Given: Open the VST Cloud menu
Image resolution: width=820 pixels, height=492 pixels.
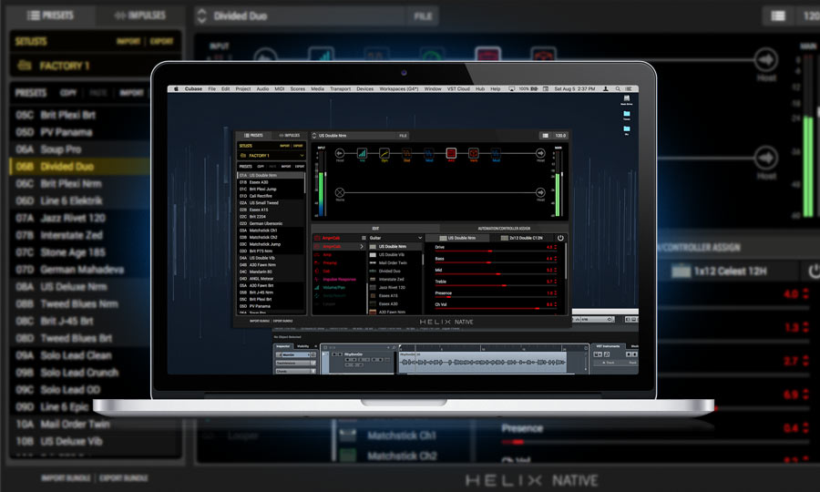Looking at the screenshot, I should 458,89.
